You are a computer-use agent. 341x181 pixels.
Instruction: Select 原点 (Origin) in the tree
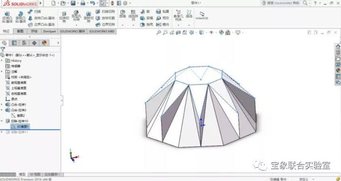pos(12,99)
